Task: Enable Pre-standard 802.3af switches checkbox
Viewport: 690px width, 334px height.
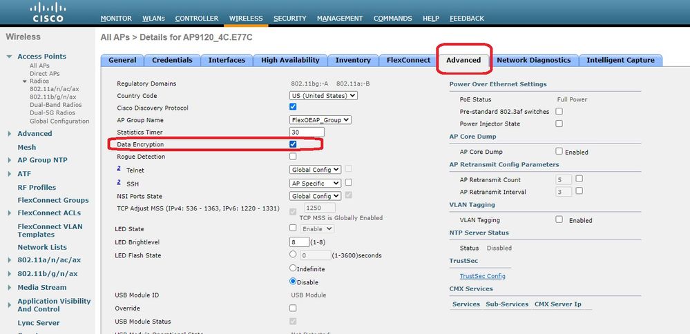Action: [x=559, y=111]
